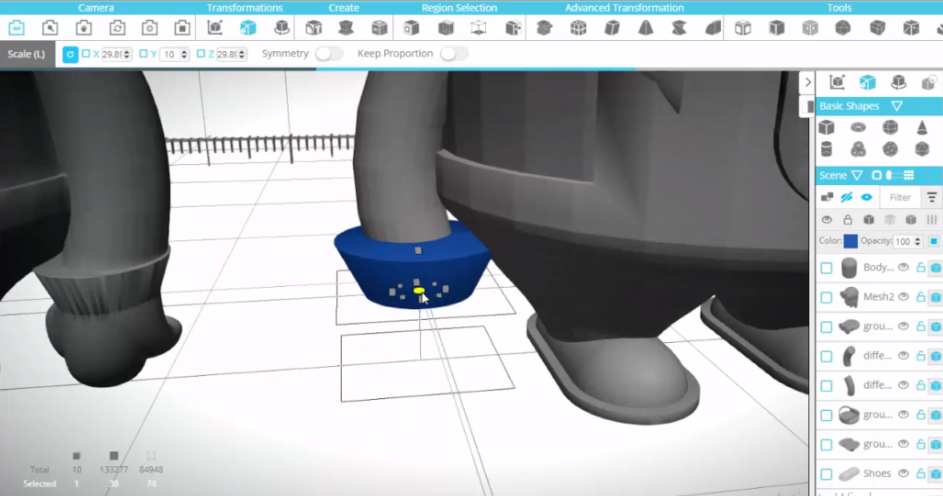
Task: Click the sliders settings icon in Scene toolbar
Action: point(932,220)
